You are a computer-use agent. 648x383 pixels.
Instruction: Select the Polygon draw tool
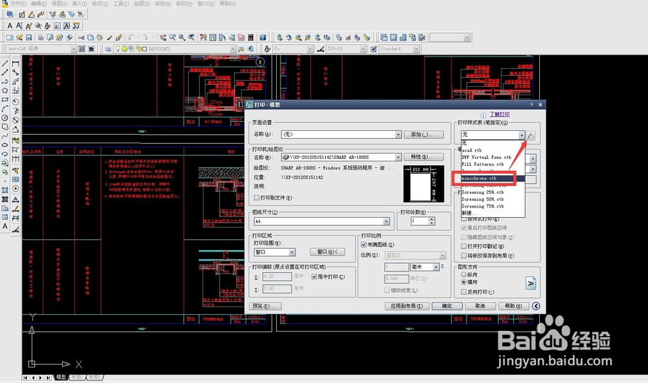pyautogui.click(x=5, y=91)
